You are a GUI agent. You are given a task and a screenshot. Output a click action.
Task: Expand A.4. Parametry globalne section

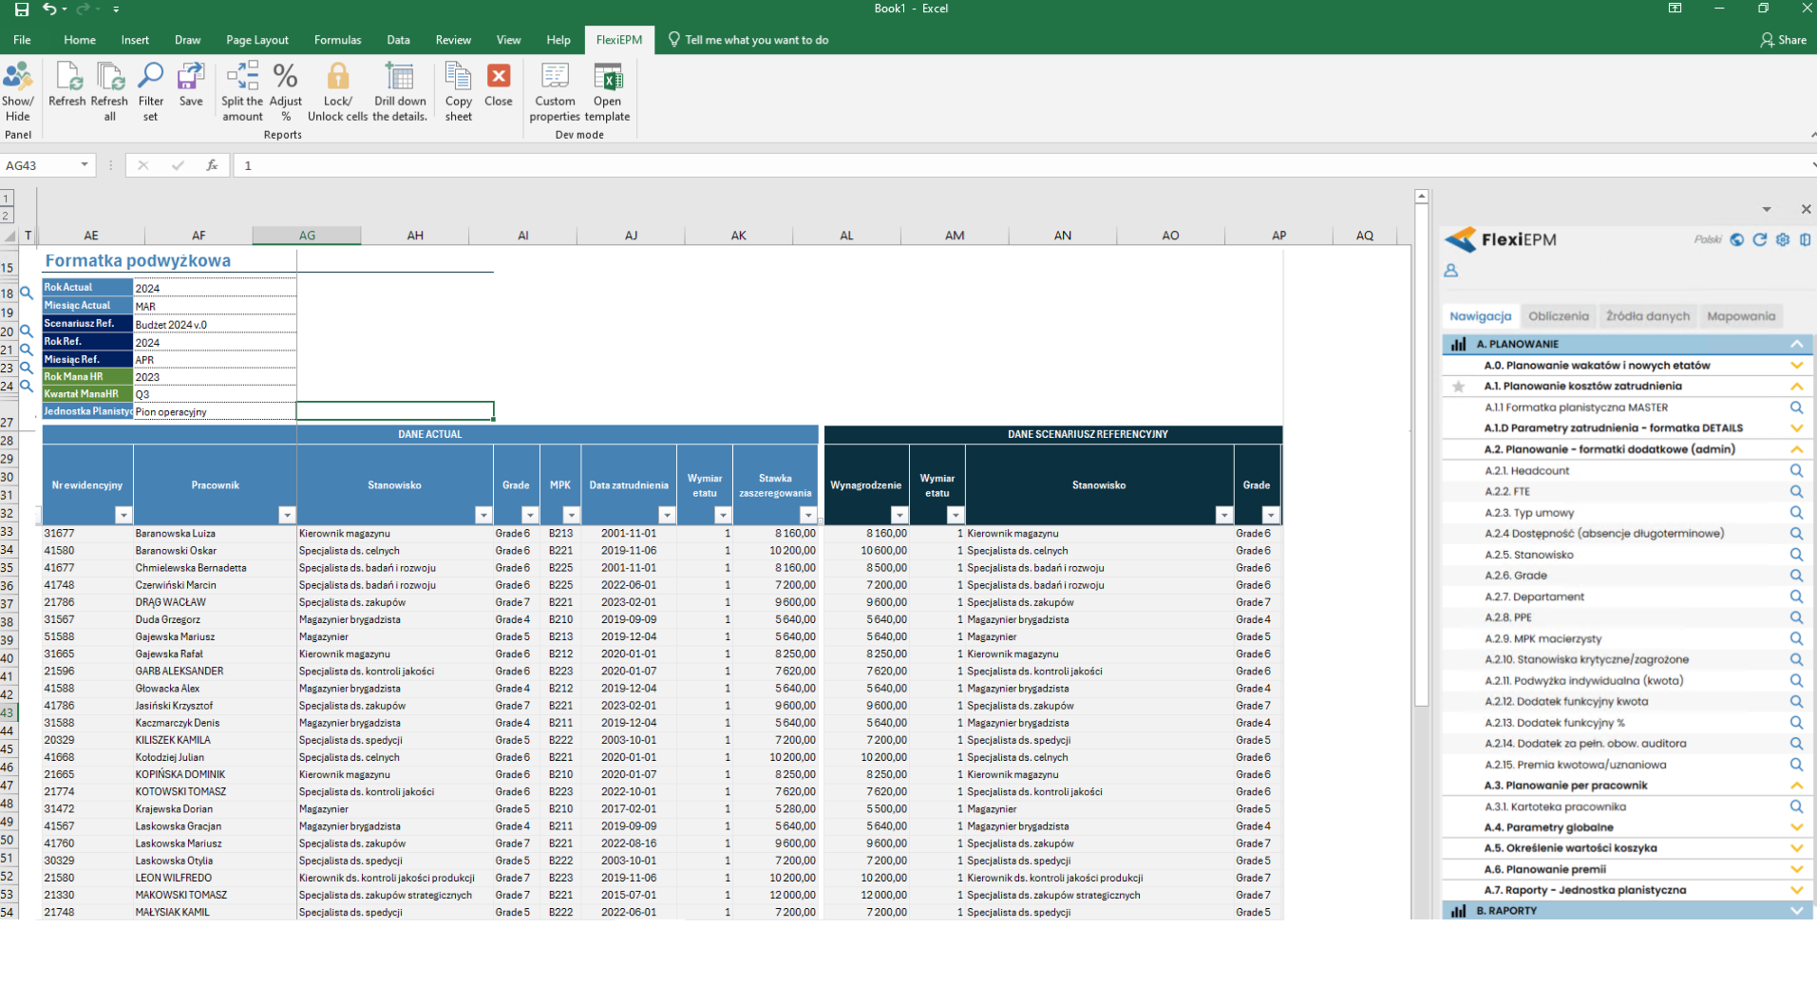point(1796,827)
